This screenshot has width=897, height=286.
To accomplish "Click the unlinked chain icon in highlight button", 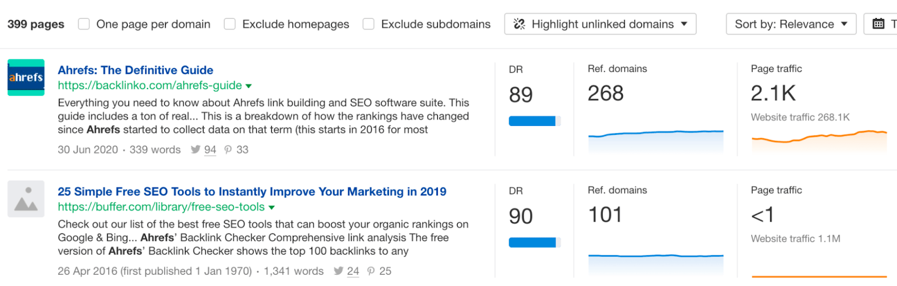I will click(x=519, y=24).
